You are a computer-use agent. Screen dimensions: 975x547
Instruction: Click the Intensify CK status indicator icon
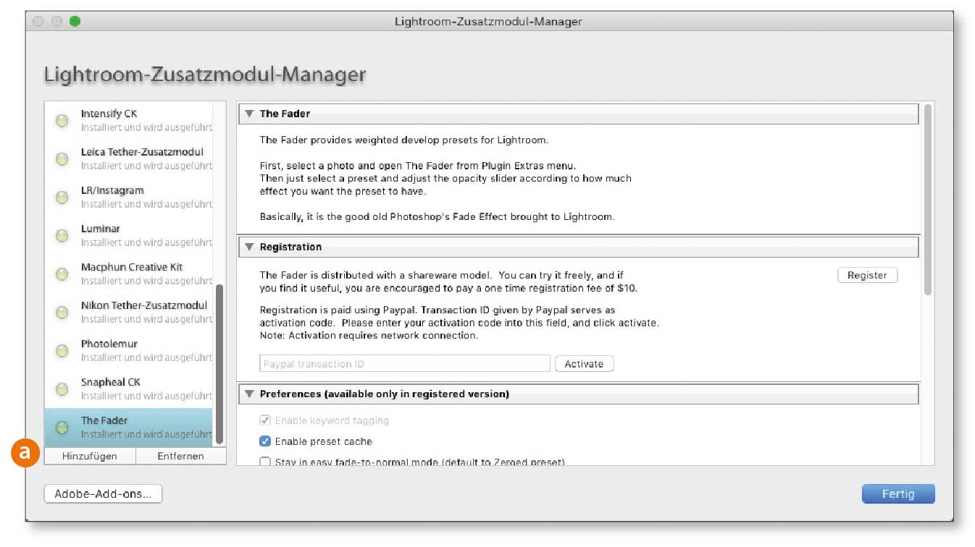pyautogui.click(x=62, y=121)
